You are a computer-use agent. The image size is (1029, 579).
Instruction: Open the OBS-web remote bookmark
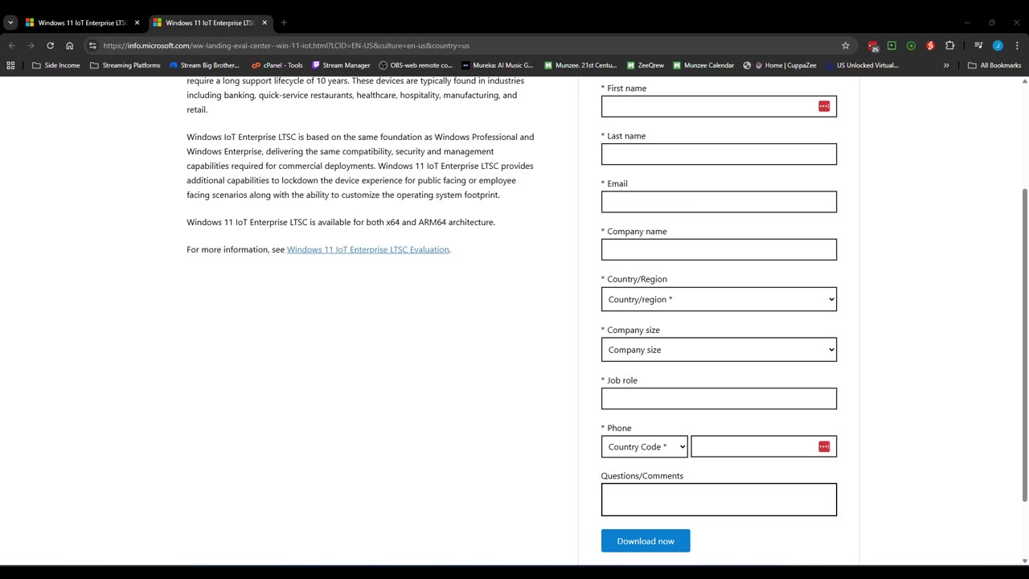[x=416, y=65]
